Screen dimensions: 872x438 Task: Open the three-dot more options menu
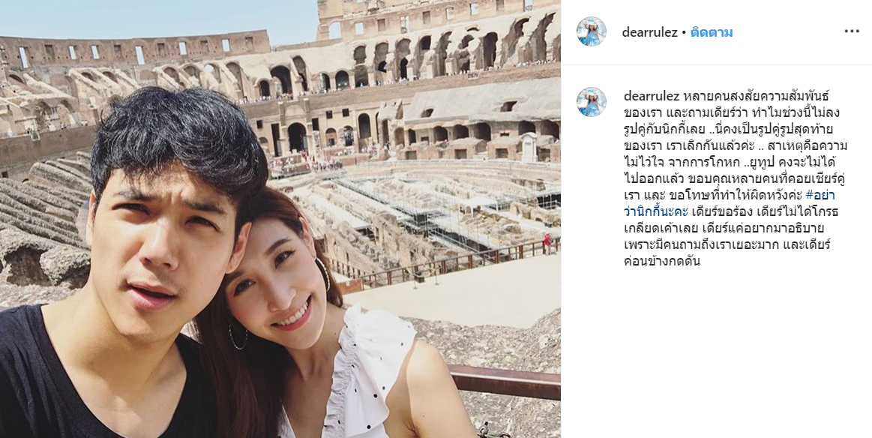(852, 31)
